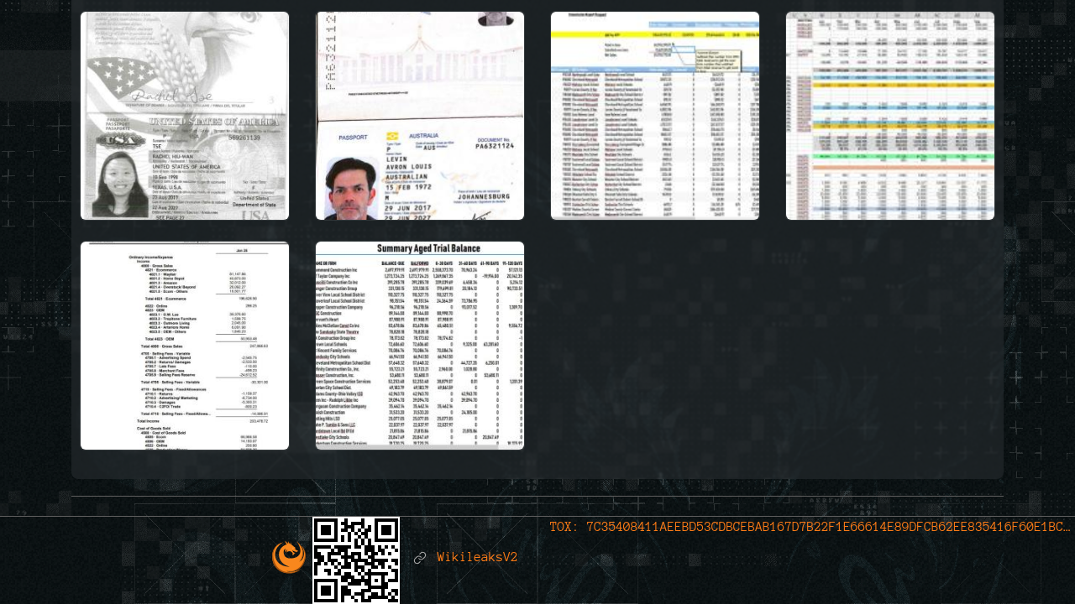Open the United States passport thumbnail
1075x604 pixels.
tap(185, 116)
